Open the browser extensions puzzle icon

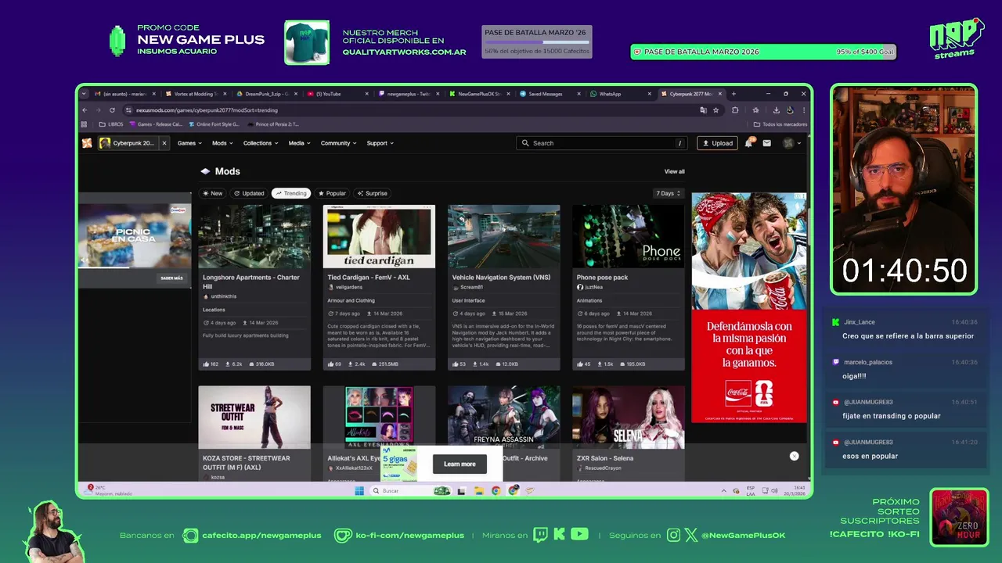pos(735,110)
